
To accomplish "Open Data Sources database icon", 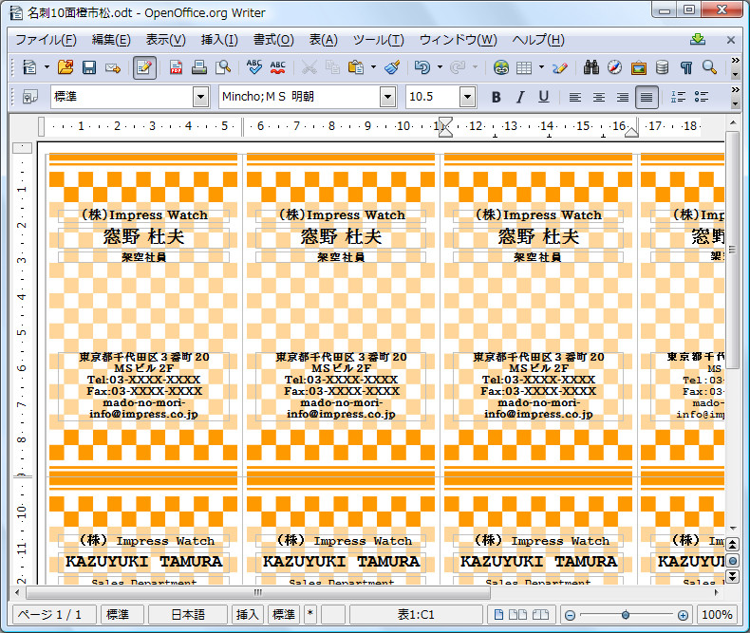I will pos(662,67).
